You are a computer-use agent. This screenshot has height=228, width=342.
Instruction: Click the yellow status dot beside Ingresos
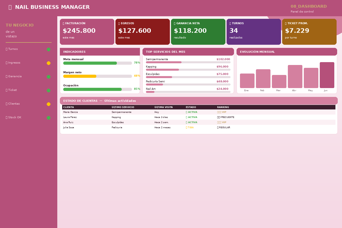point(48,63)
